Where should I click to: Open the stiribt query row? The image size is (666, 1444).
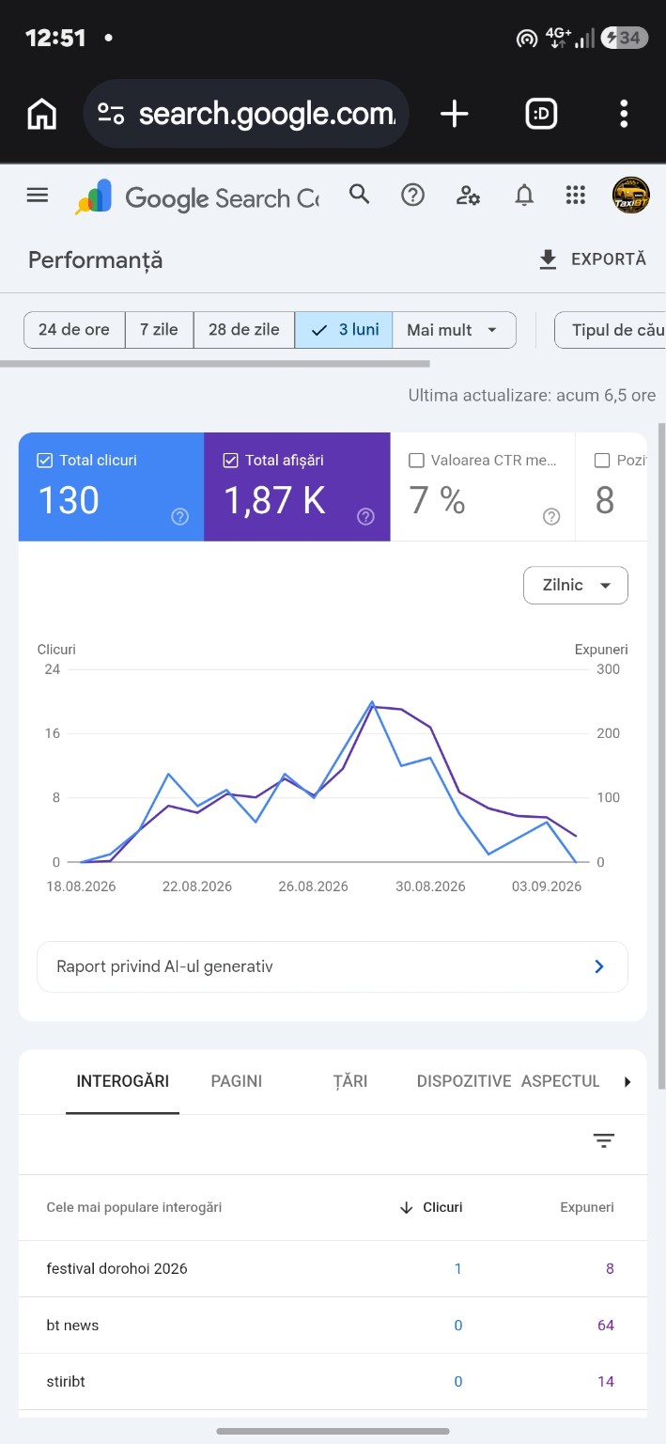333,1382
